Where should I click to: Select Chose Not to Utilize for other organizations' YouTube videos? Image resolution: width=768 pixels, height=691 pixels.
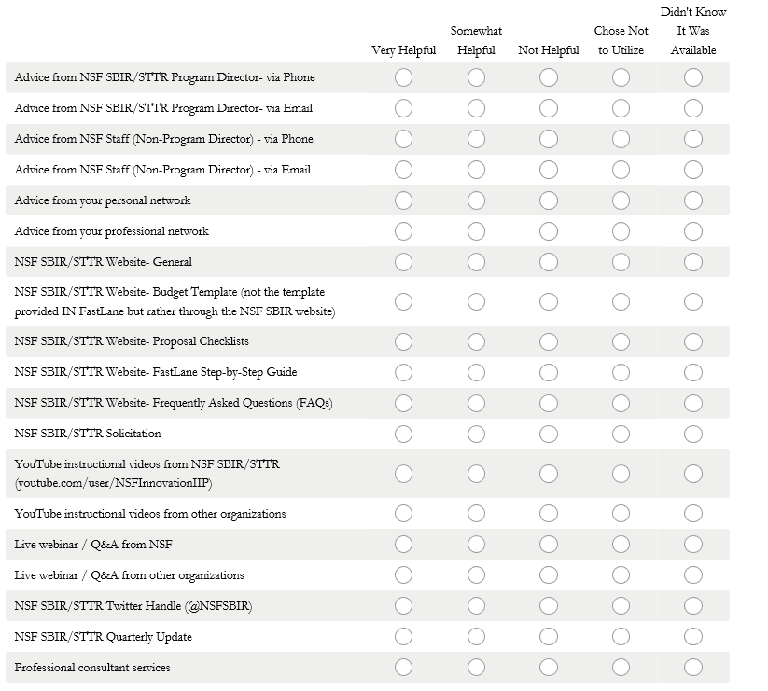tap(621, 514)
